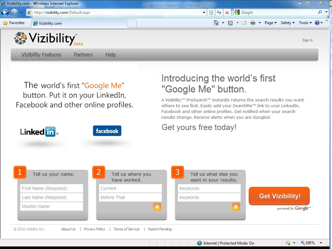Click the facebook logo
Viewport: 332px width, 249px height.
(107, 131)
